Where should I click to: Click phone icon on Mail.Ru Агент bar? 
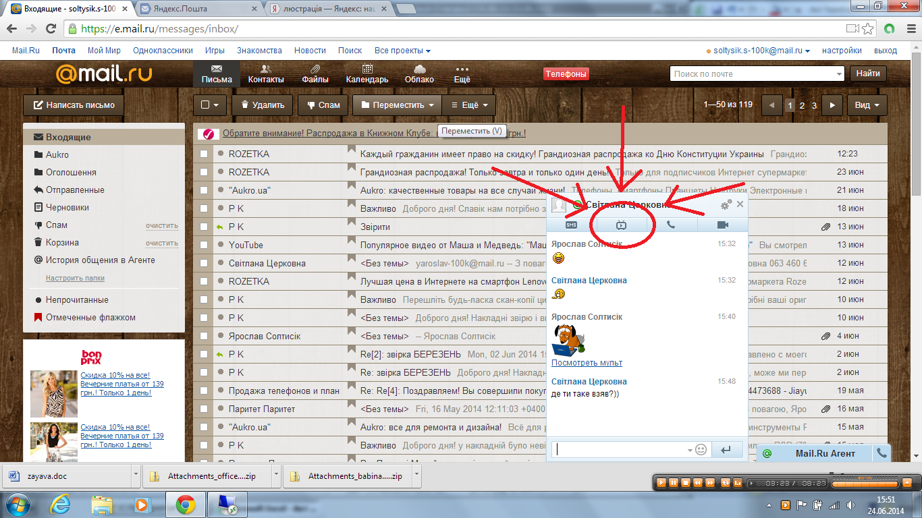point(882,454)
